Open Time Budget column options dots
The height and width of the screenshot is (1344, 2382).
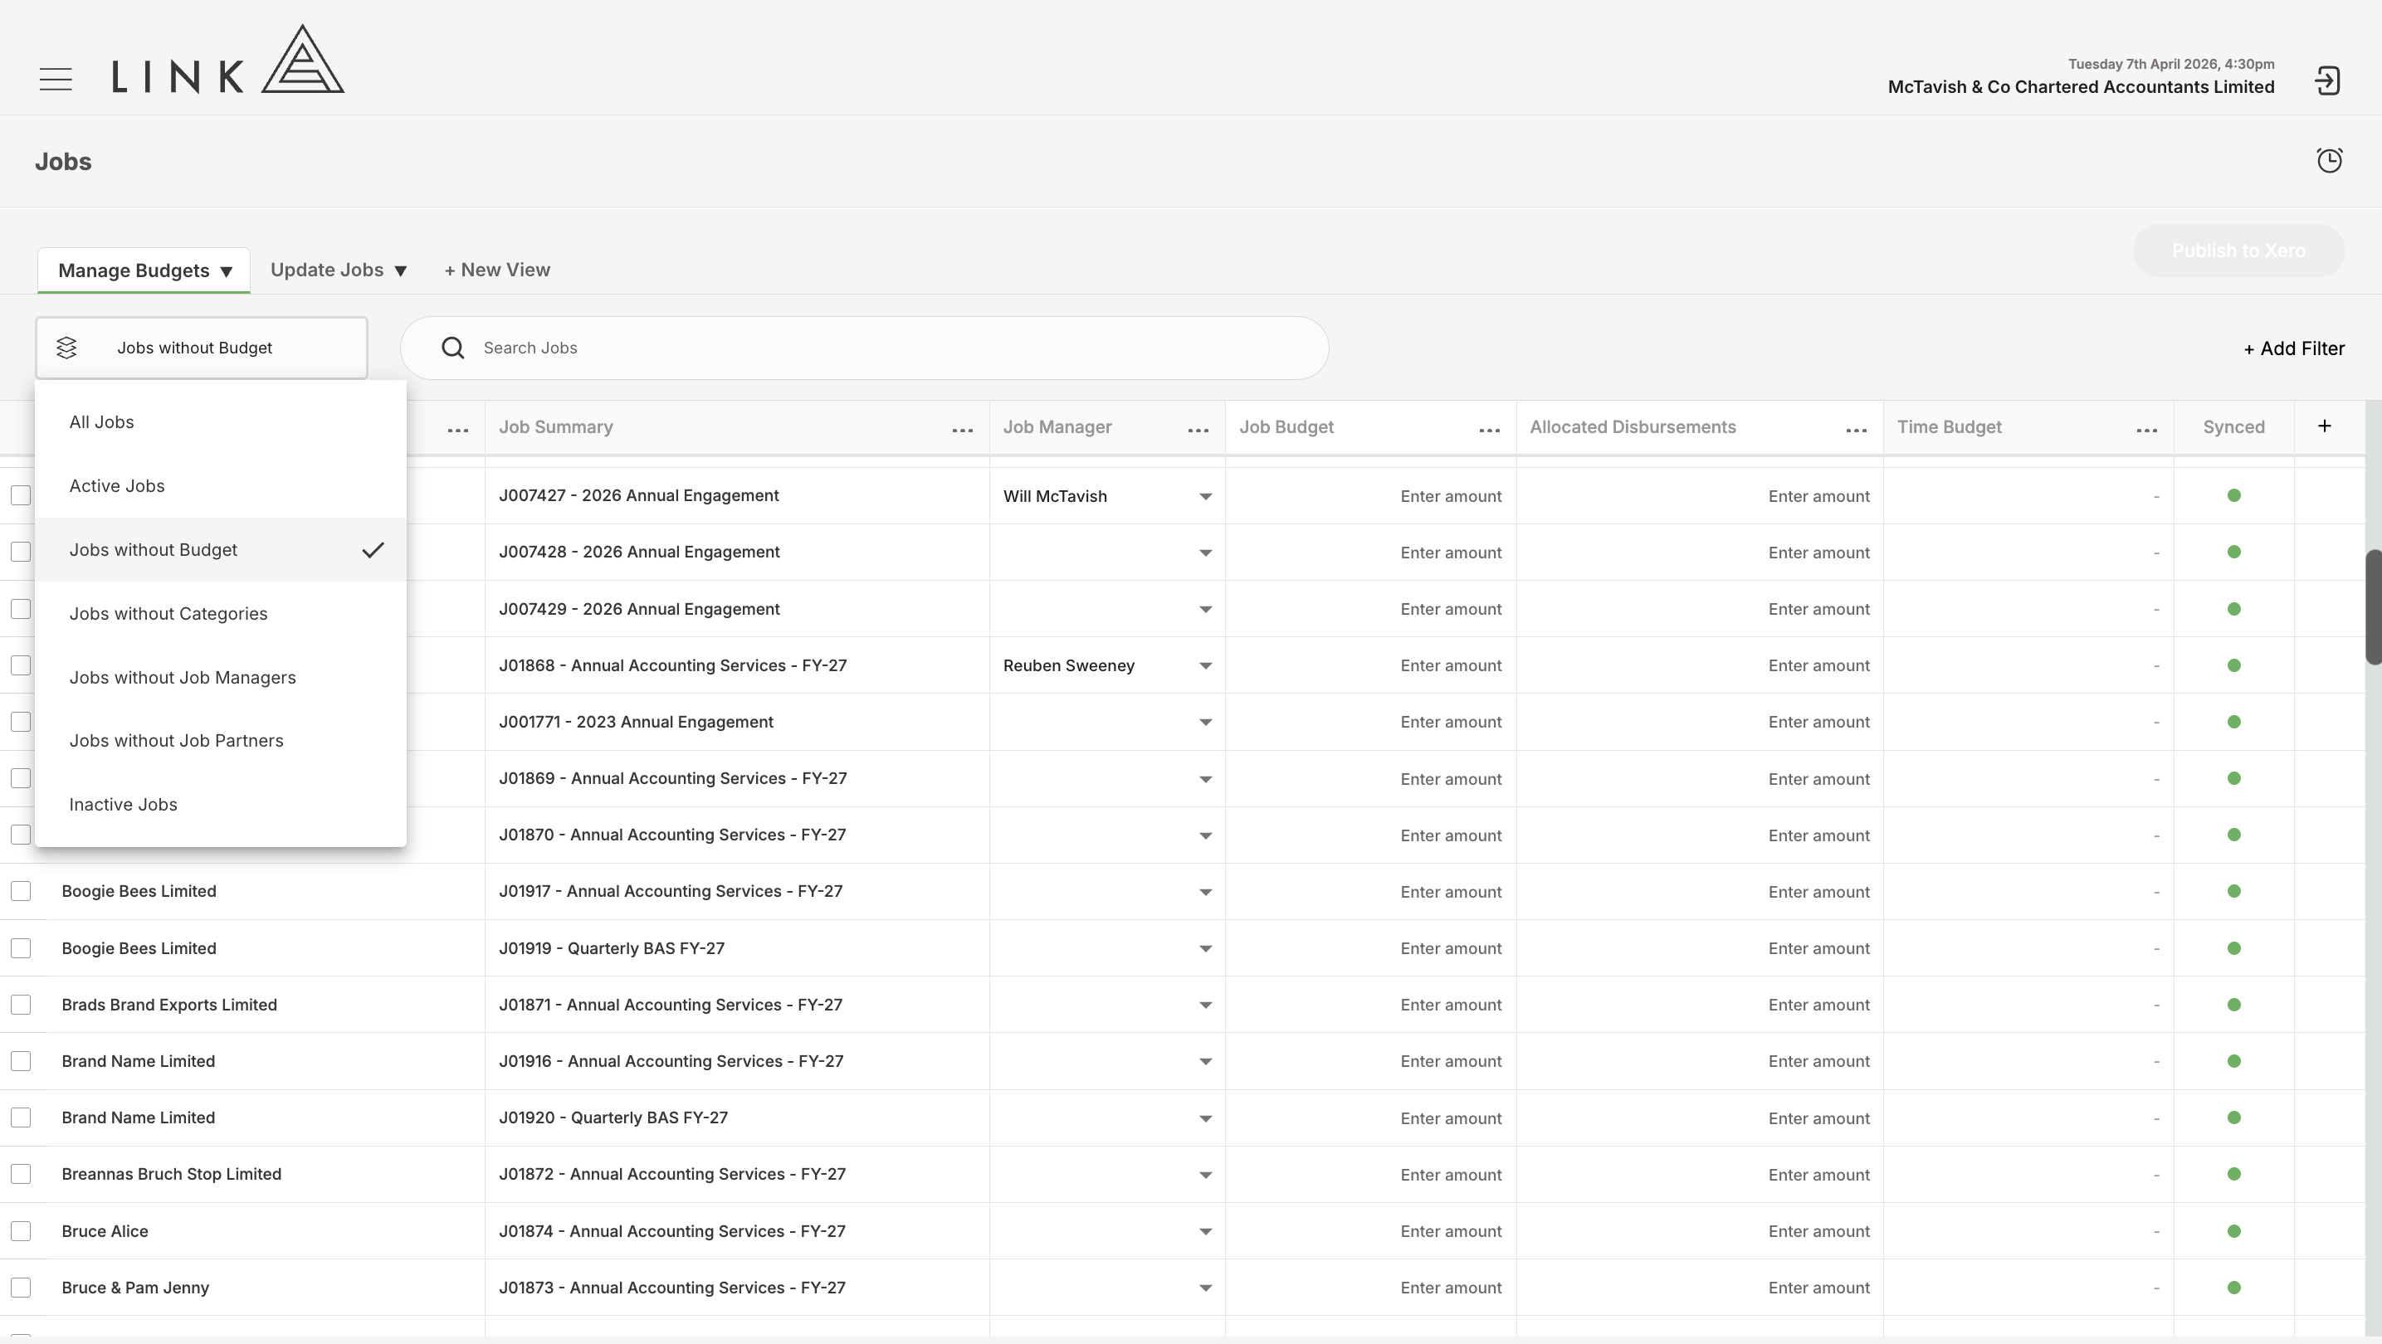click(x=2147, y=430)
